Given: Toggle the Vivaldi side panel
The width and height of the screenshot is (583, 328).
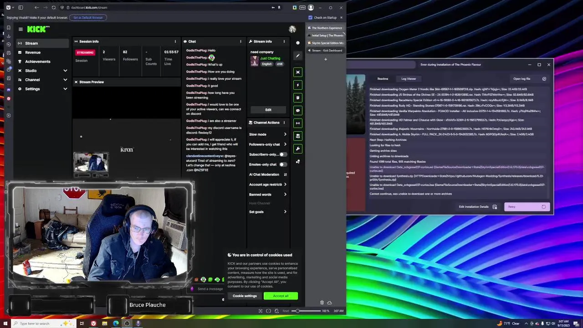Looking at the screenshot, I should point(20,7).
